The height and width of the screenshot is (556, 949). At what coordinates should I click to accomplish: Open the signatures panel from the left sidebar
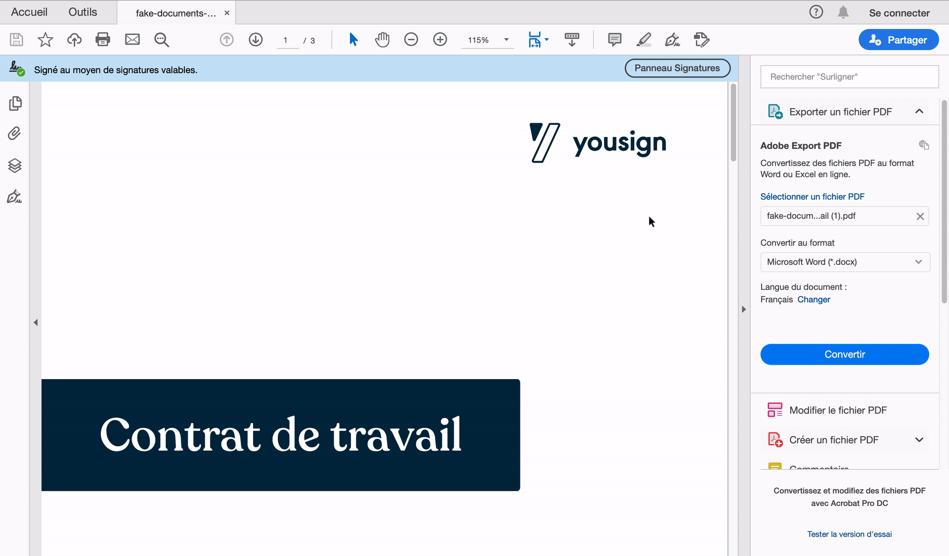coord(13,196)
